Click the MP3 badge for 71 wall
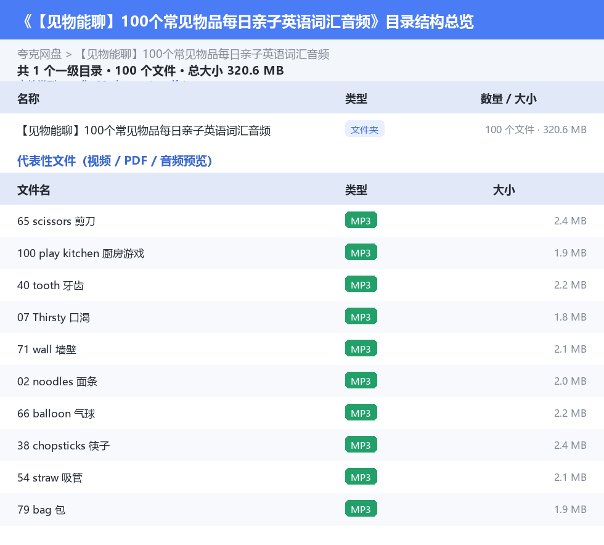Viewport: 604px width, 545px height. pos(361,348)
